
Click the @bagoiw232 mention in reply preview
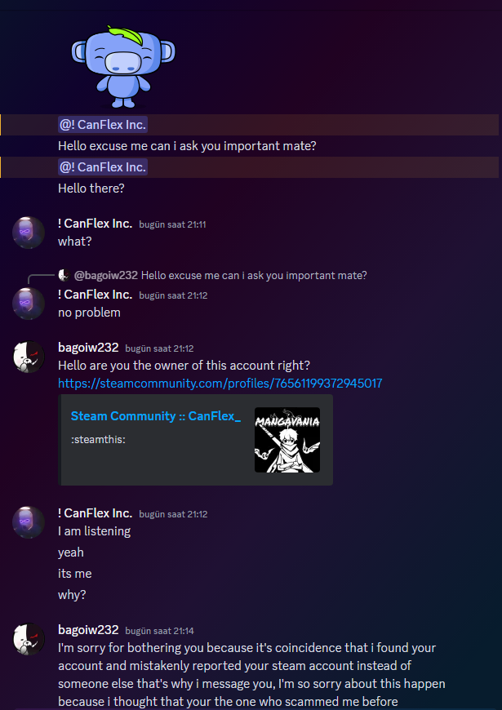(x=105, y=275)
